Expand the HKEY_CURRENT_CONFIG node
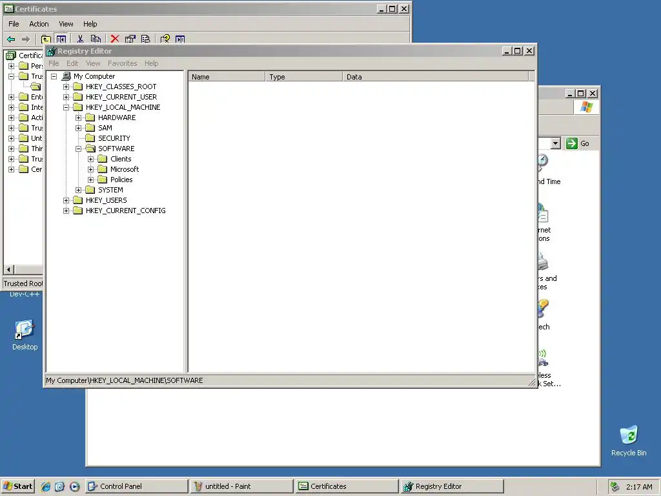 click(x=66, y=211)
